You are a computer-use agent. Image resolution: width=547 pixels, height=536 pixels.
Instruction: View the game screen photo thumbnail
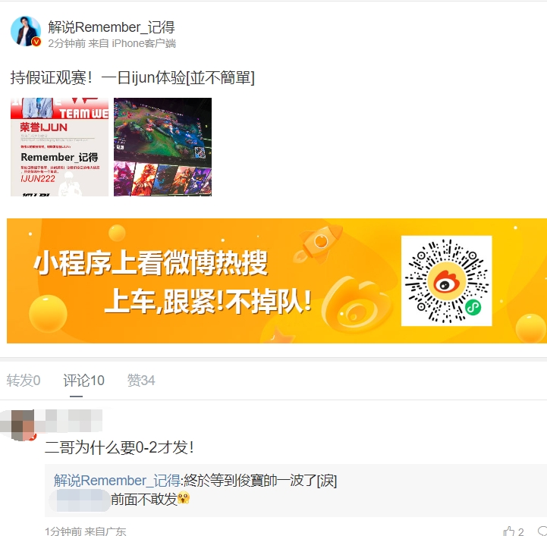162,147
